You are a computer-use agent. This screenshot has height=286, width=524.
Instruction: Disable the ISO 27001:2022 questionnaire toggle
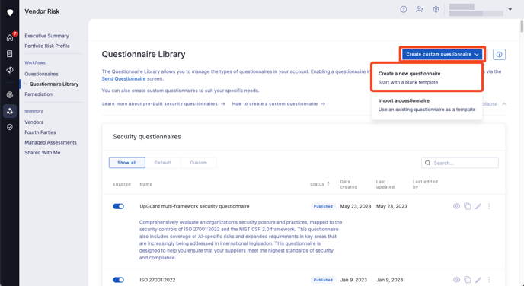coord(118,280)
